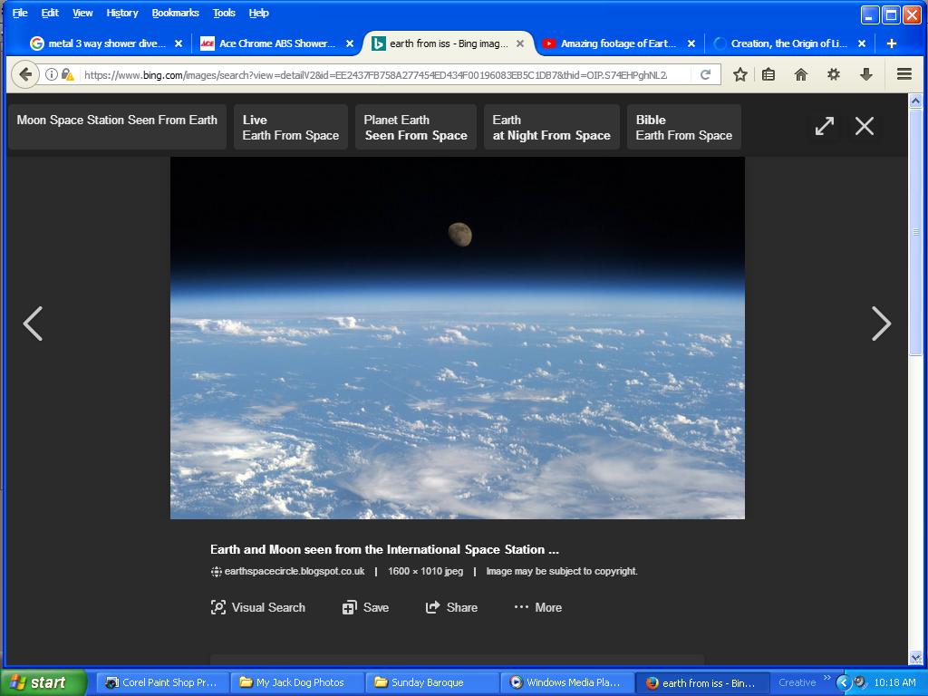Screen dimensions: 928x696
Task: Click the Visual Search button
Action: click(258, 607)
